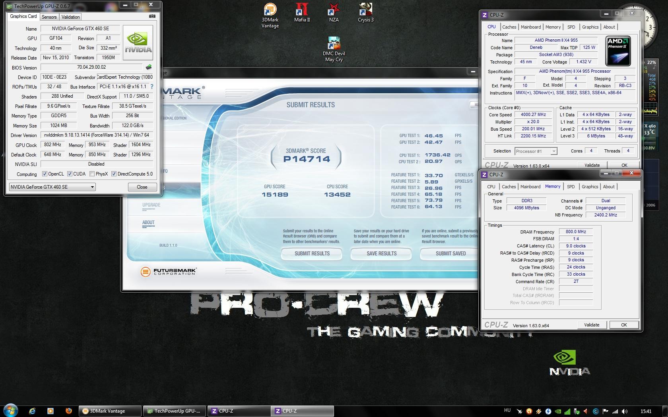
Task: Open the Processor #1 selection dropdown
Action: coord(536,151)
